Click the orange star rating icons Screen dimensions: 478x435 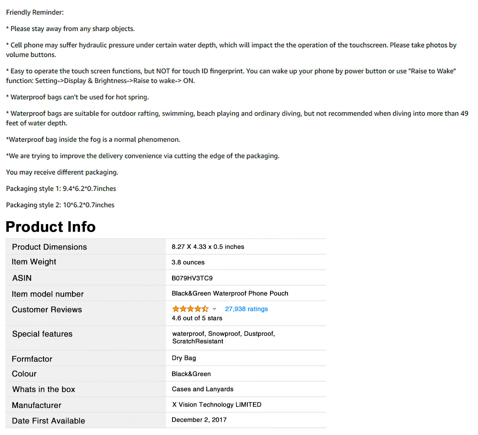[x=190, y=309]
